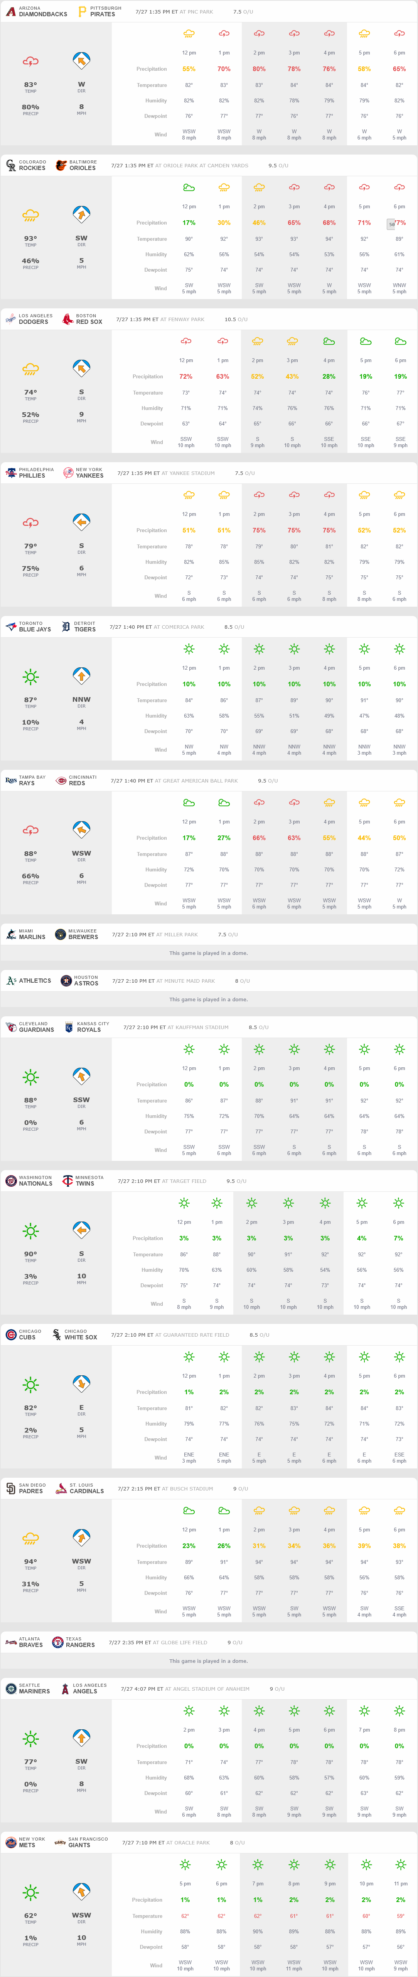Click wind direction compass for Dodgers–Red Sox game
This screenshot has height=1977, width=418.
[81, 368]
